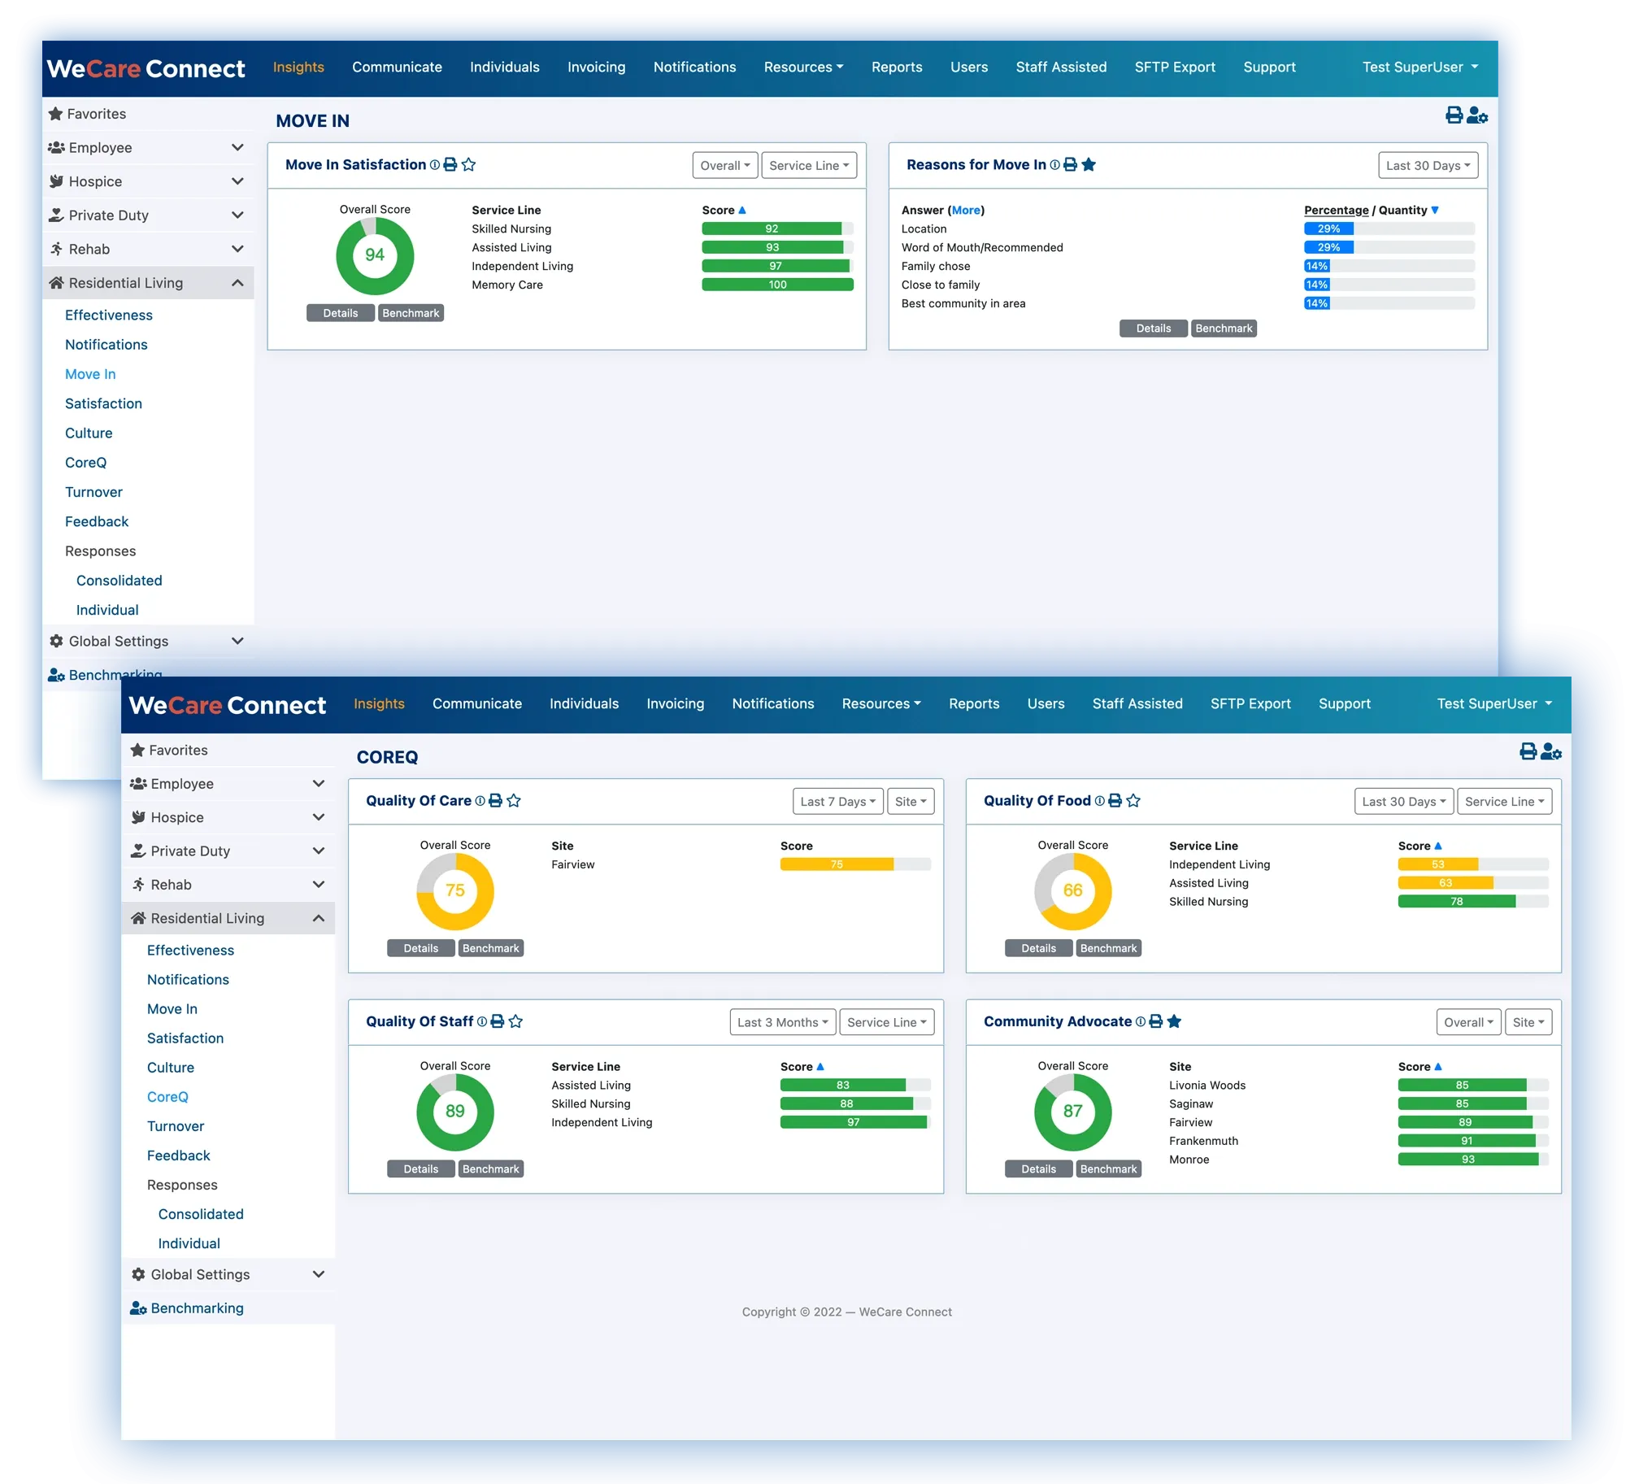This screenshot has height=1484, width=1626.
Task: Toggle favorite star on Quality Of Food
Action: click(x=1133, y=801)
